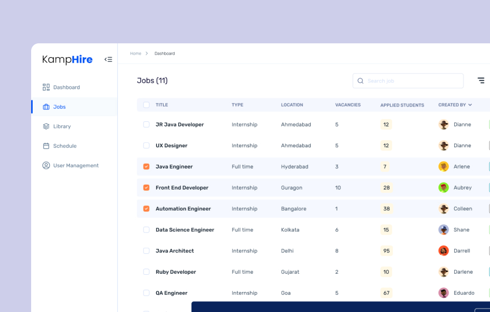
Task: Click the Dashboard breadcrumb
Action: tap(165, 54)
